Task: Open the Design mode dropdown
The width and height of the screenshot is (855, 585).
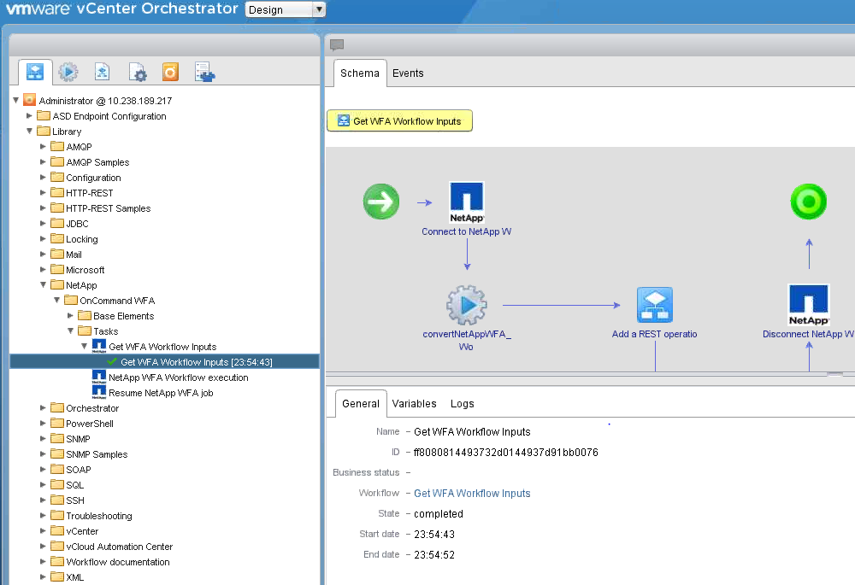Action: click(286, 9)
